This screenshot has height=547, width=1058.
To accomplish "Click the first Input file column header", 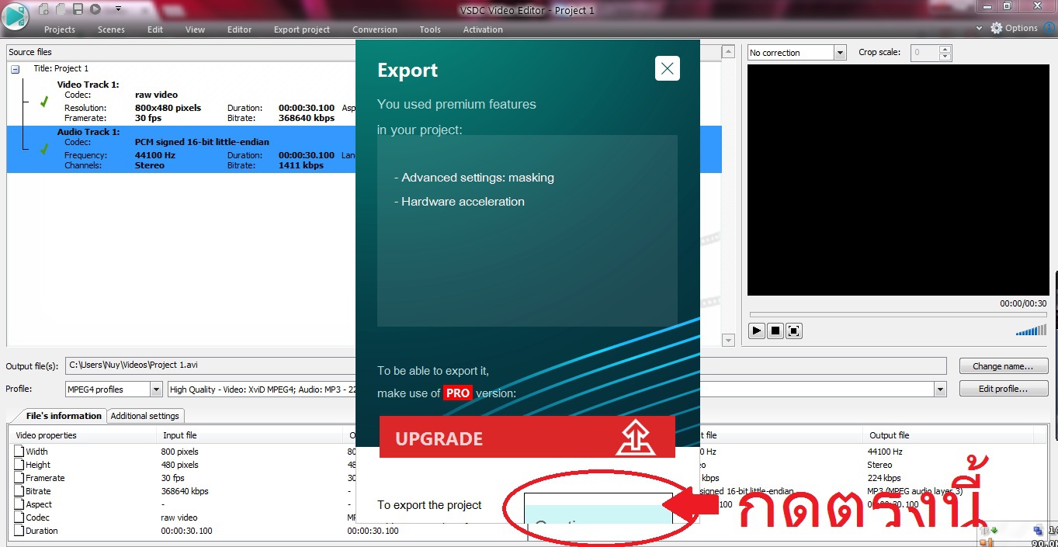I will point(248,435).
